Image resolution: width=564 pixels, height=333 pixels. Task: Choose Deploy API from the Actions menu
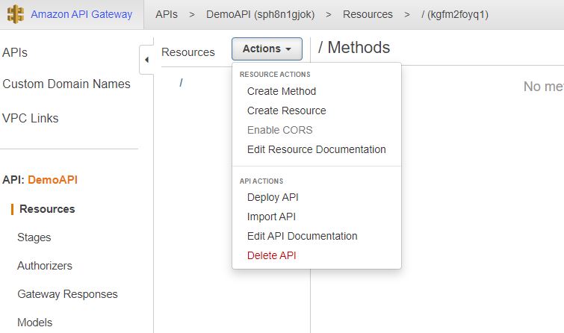point(273,197)
